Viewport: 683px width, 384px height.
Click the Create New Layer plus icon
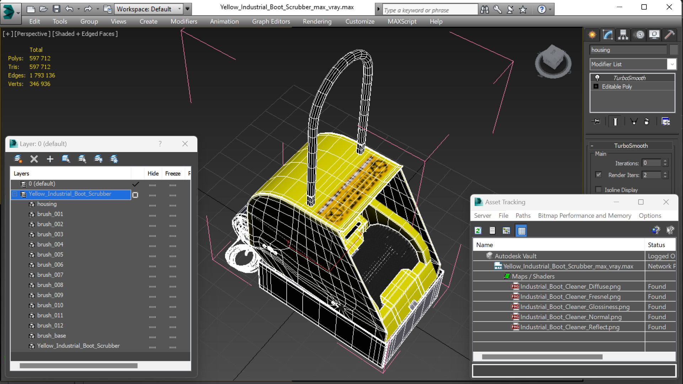pyautogui.click(x=50, y=159)
